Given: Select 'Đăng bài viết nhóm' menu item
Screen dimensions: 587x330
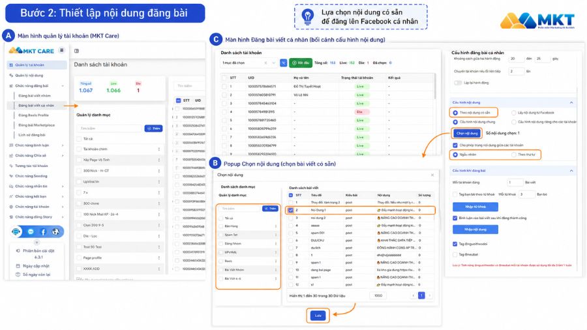Looking at the screenshot, I should [x=35, y=96].
